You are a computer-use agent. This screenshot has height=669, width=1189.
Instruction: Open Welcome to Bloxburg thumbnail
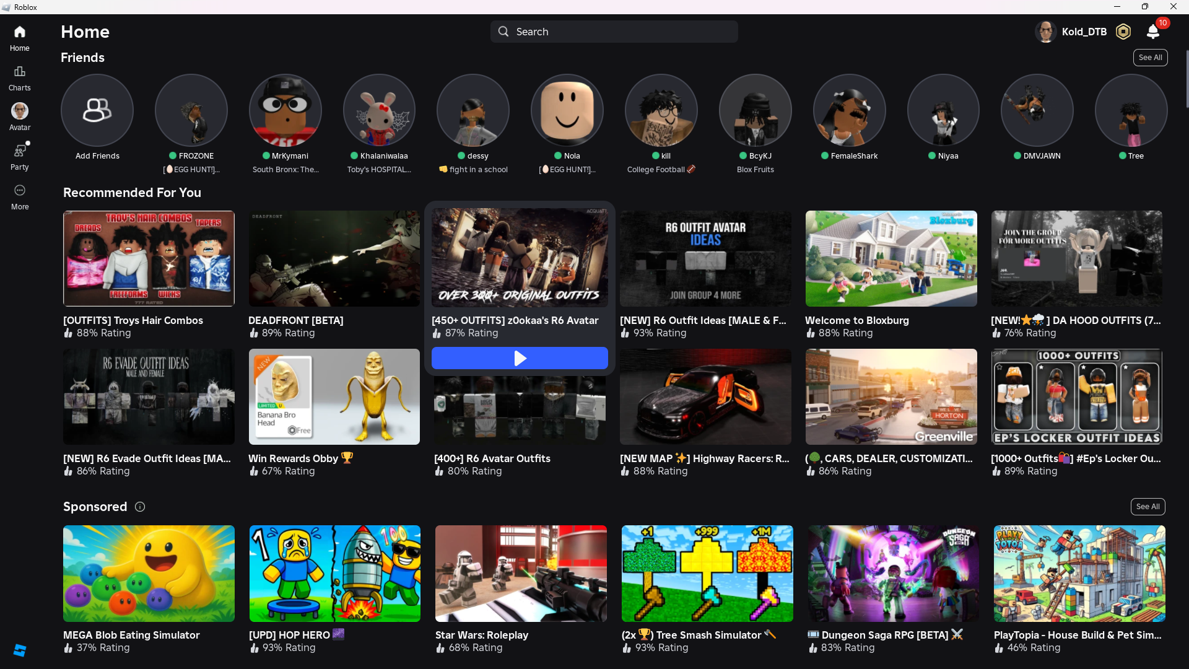pos(891,258)
